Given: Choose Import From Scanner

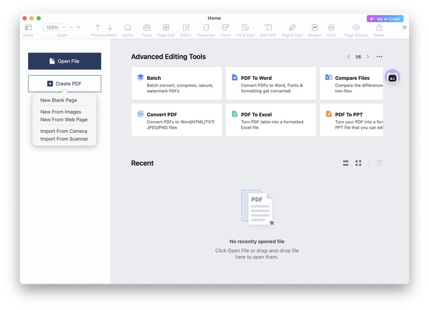Looking at the screenshot, I should [x=64, y=139].
